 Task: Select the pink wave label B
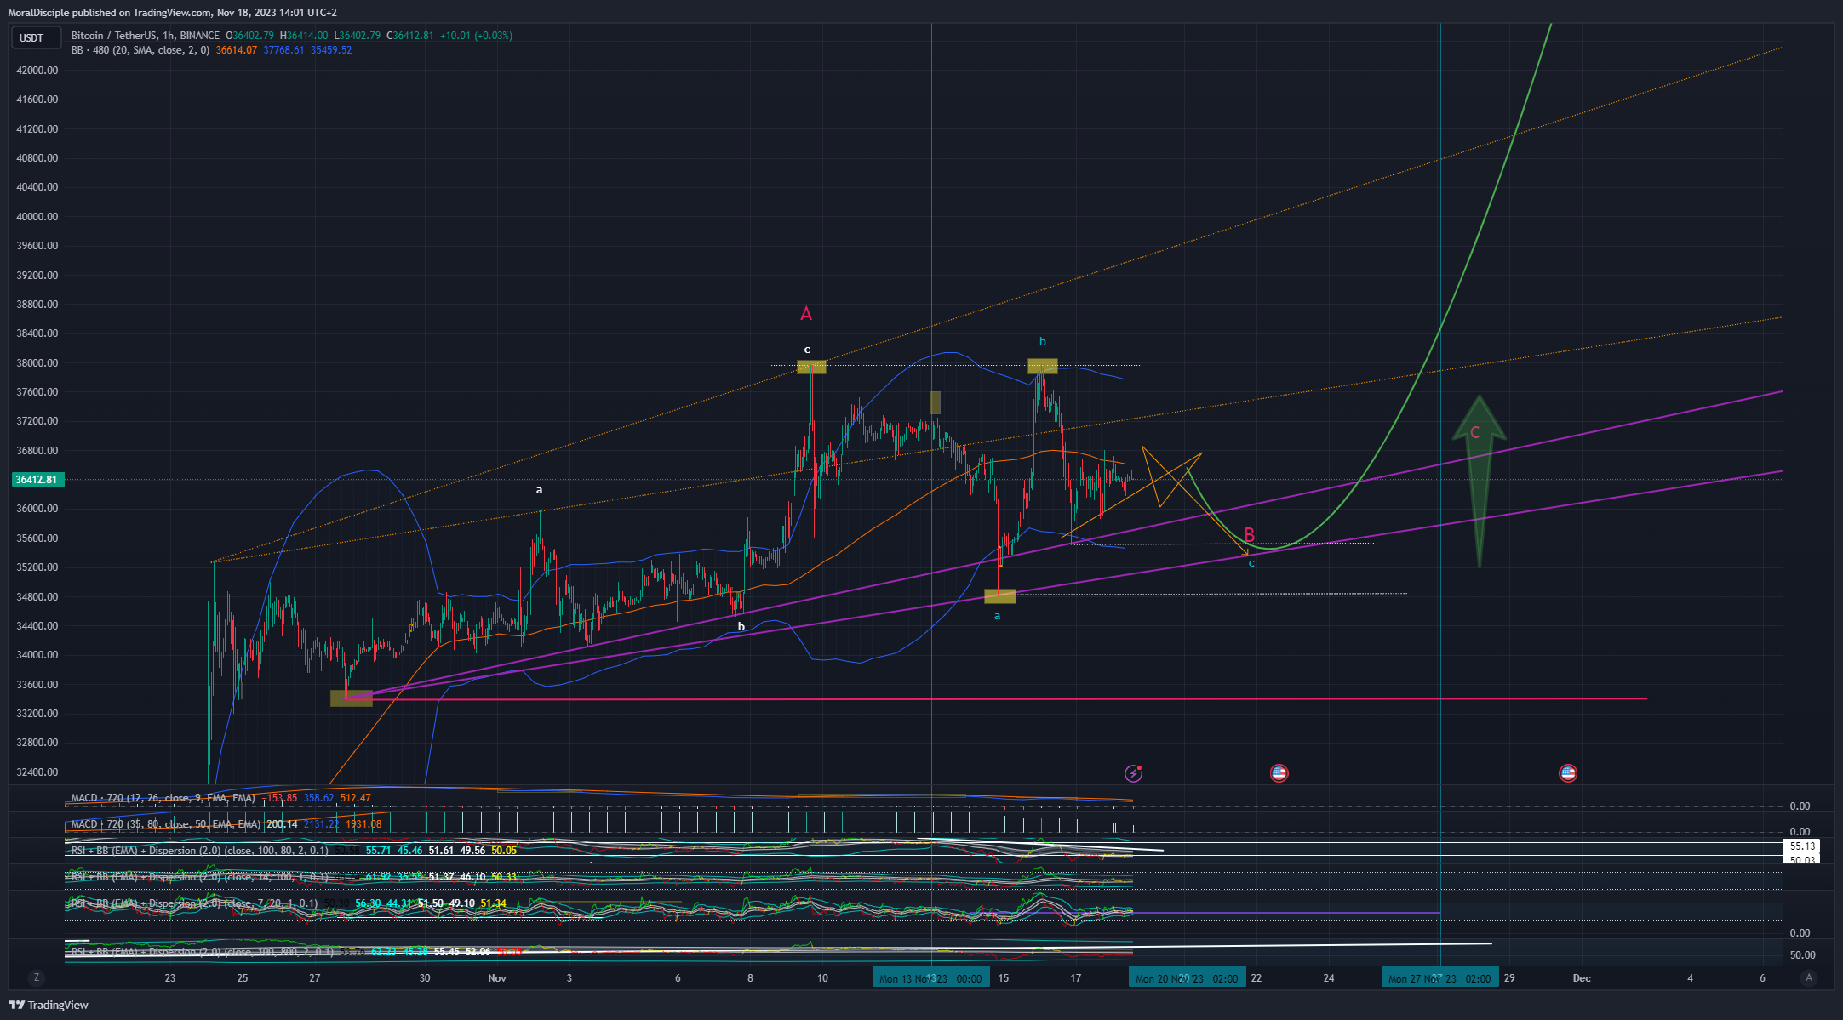1250,535
